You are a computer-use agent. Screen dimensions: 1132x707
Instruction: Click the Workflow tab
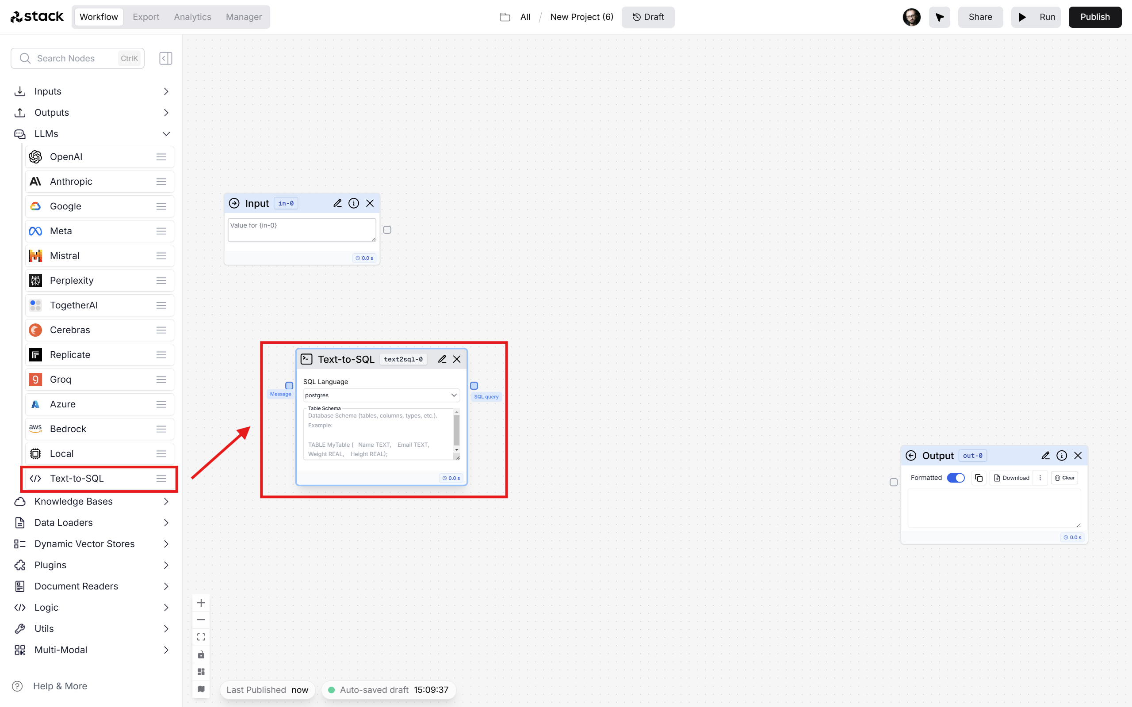pyautogui.click(x=97, y=16)
